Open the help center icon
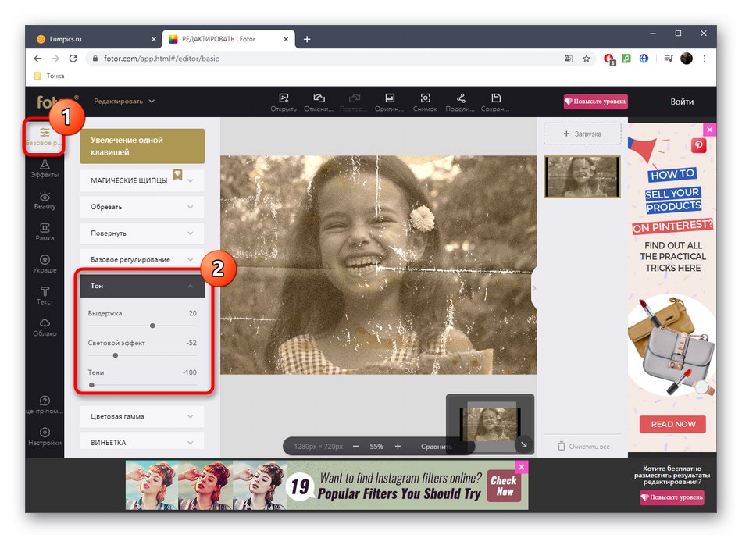 [45, 404]
